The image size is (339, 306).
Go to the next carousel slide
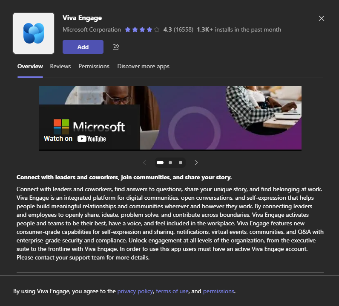click(x=196, y=163)
